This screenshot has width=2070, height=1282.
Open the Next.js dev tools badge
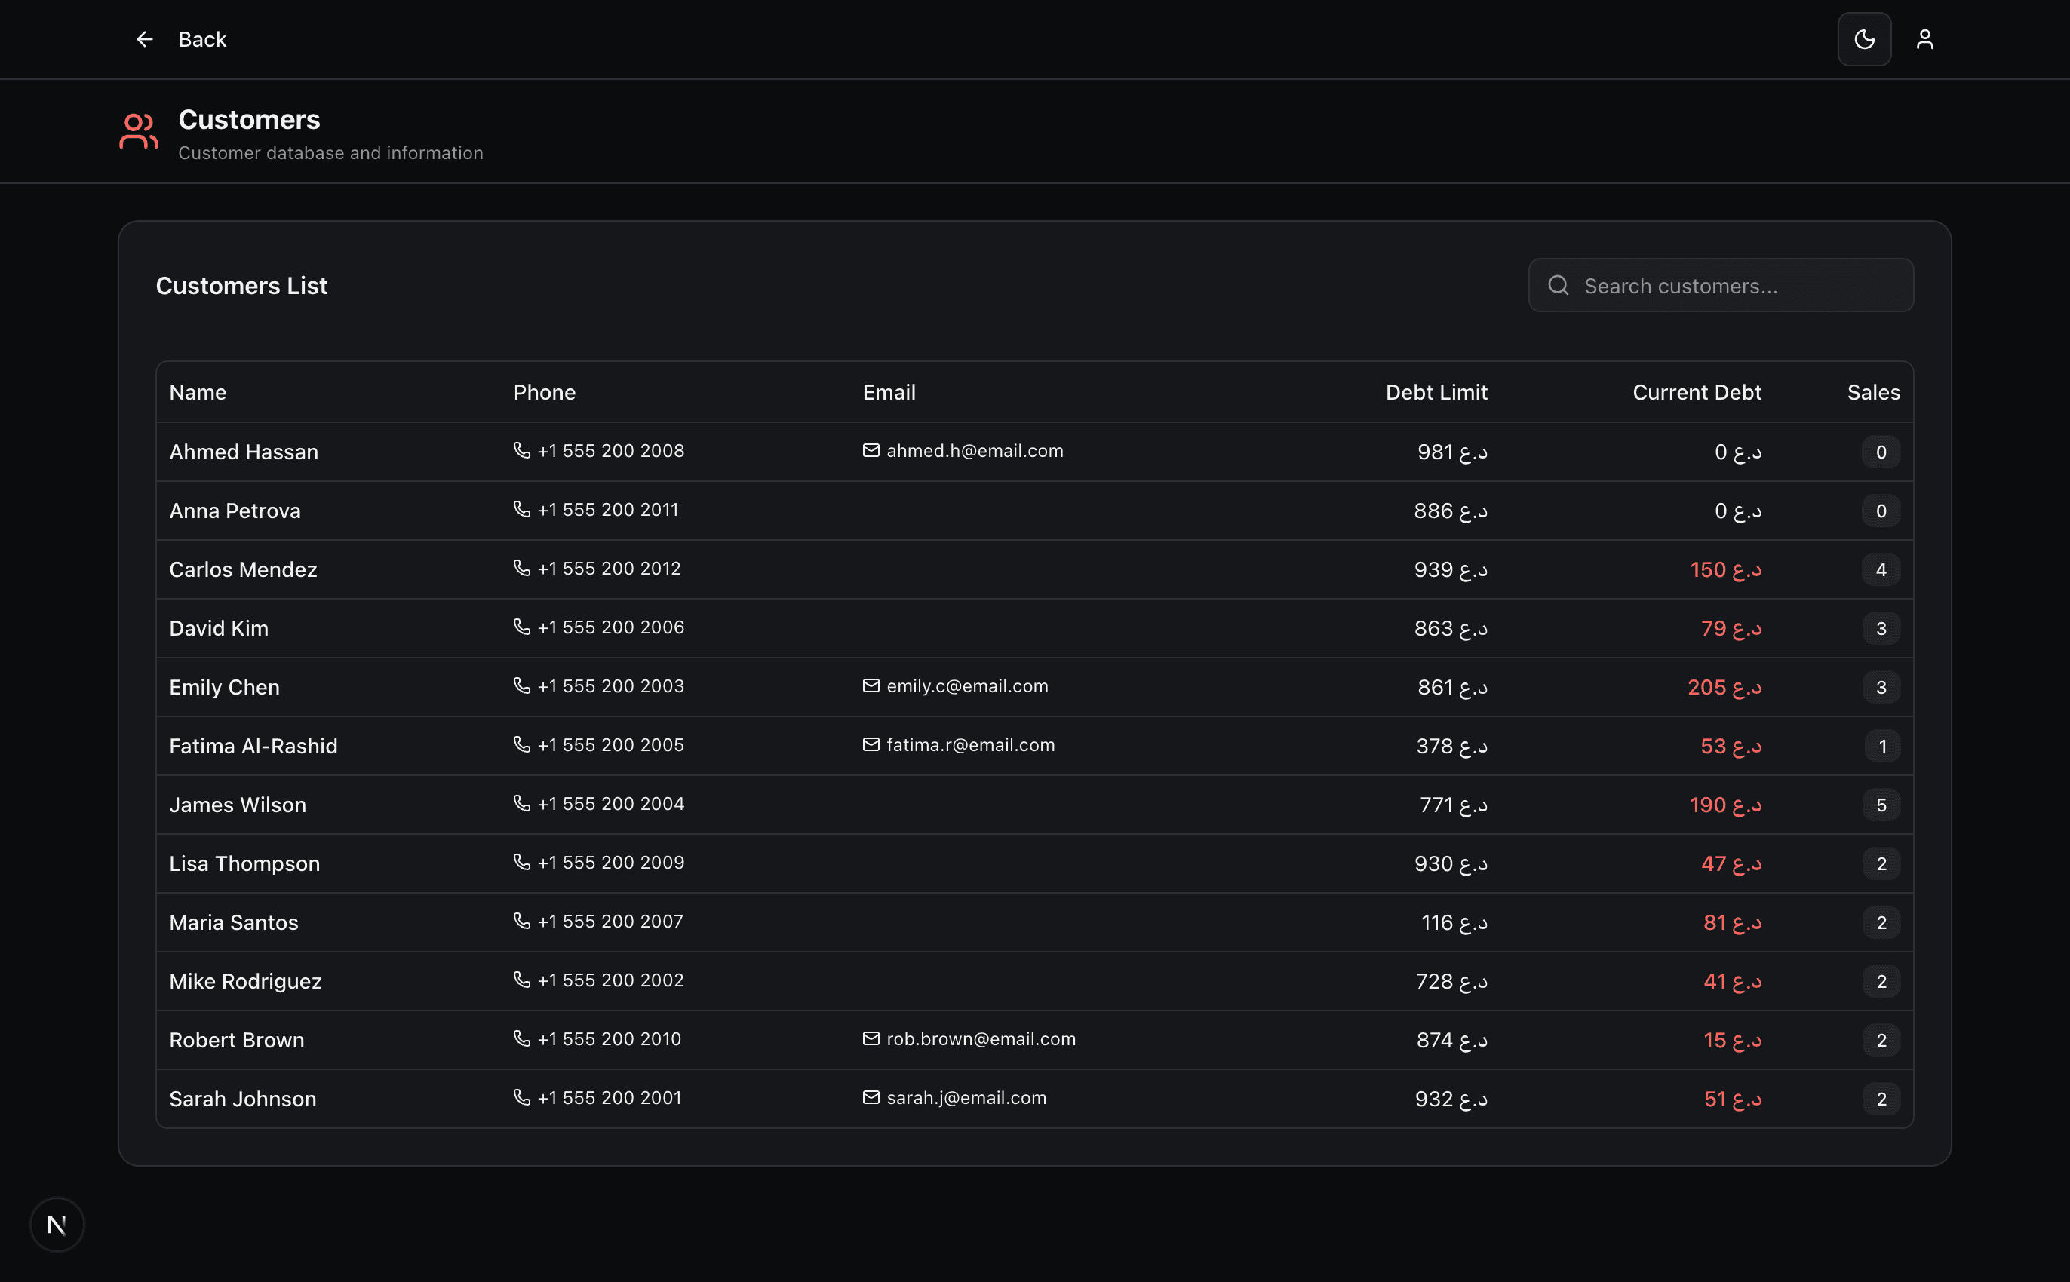[57, 1225]
